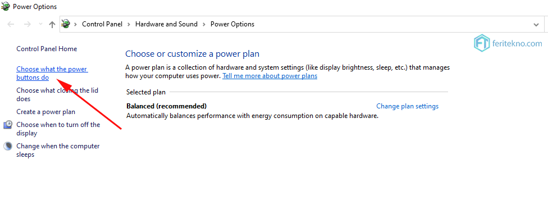Open the Create a power plan link
The image size is (548, 209).
[x=46, y=112]
